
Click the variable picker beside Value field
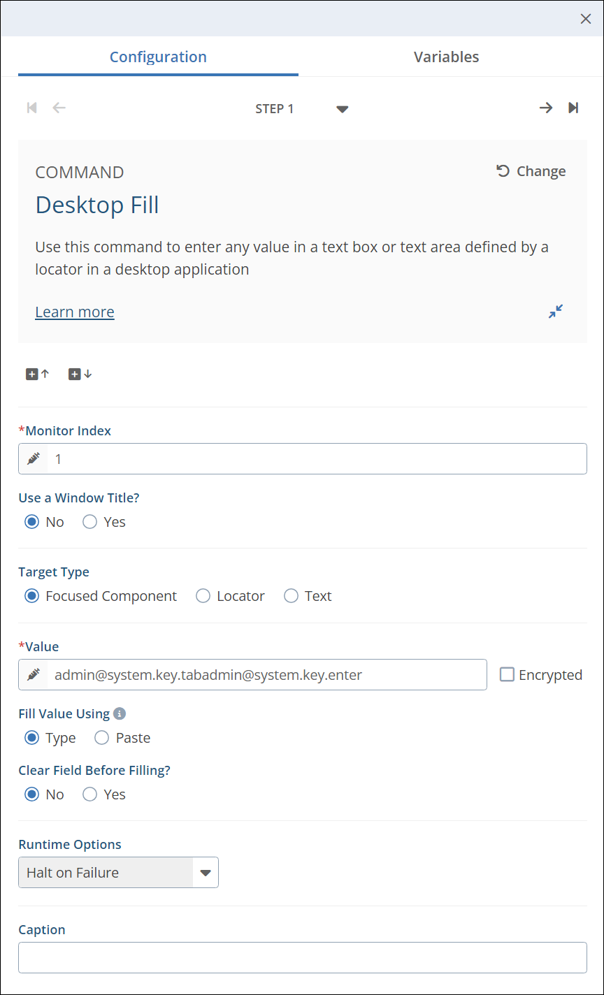click(x=33, y=675)
